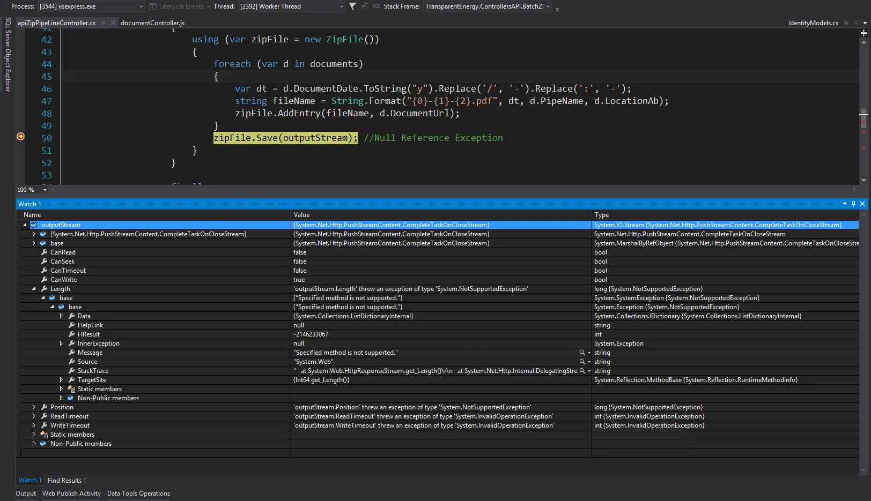Image resolution: width=871 pixels, height=501 pixels.
Task: Open the document tab list dropdown arrow
Action: (865, 23)
